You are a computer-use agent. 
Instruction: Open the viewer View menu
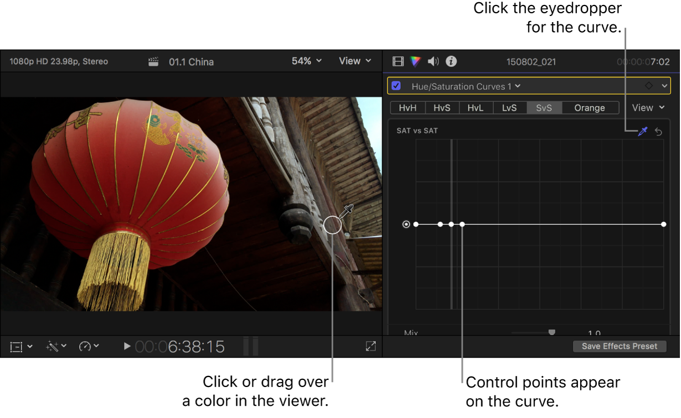(x=354, y=61)
